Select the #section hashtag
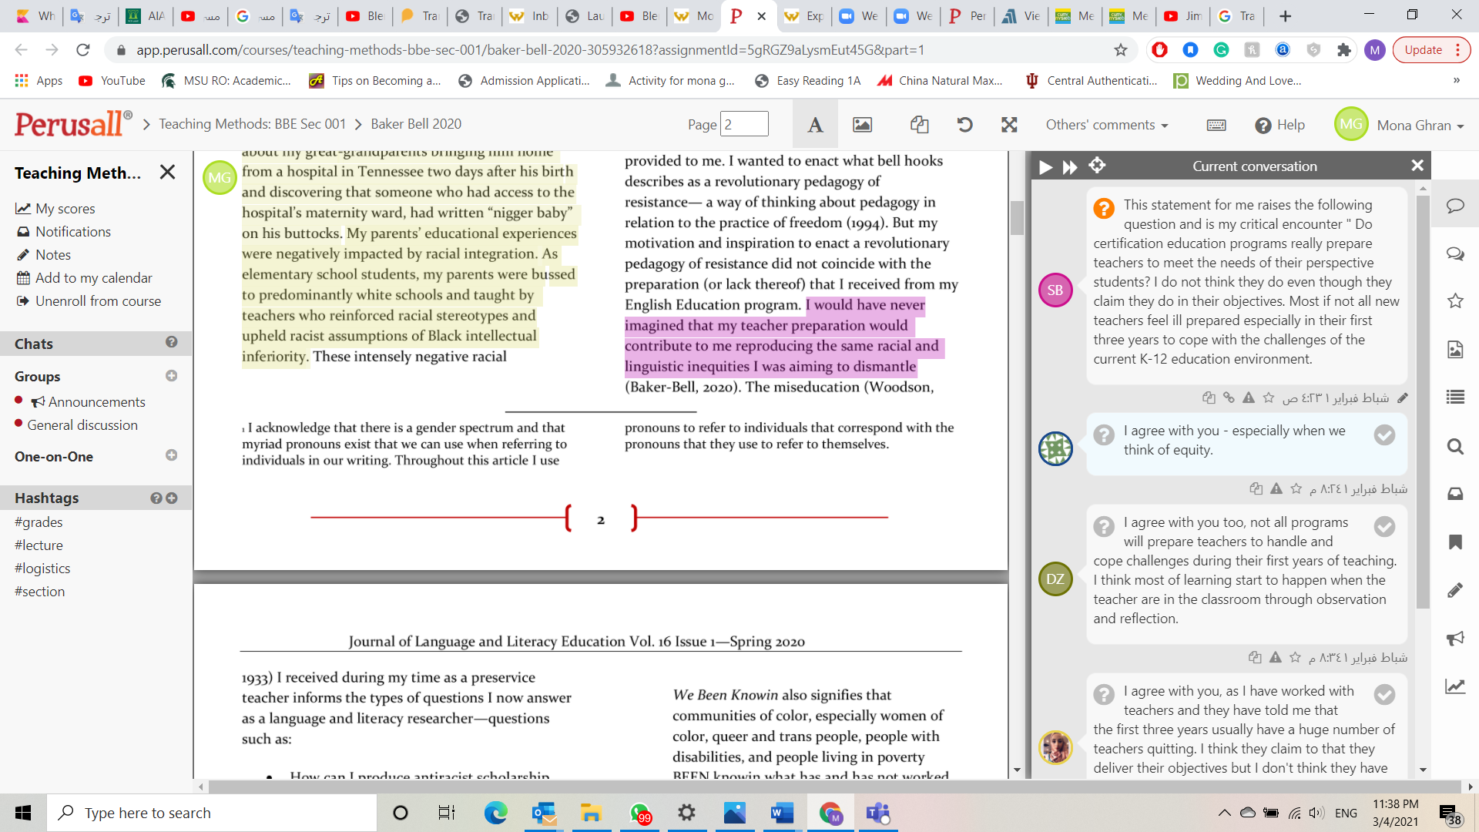The width and height of the screenshot is (1479, 832). 39,592
